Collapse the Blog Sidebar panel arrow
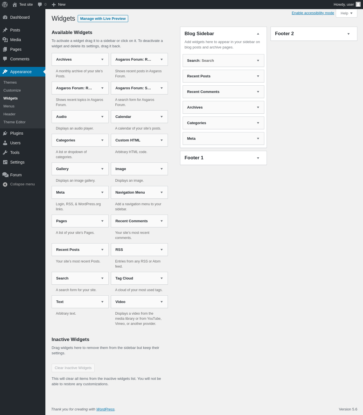The height and width of the screenshot is (415, 363). coord(258,34)
